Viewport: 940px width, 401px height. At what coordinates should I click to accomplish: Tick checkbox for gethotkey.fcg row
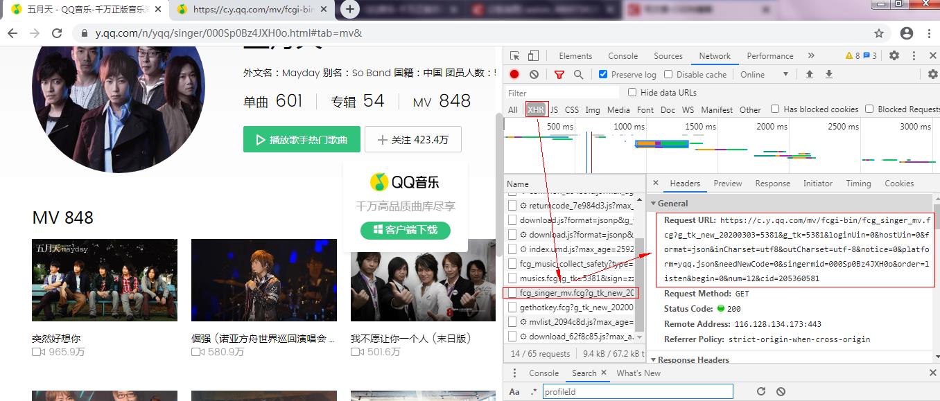[x=512, y=308]
